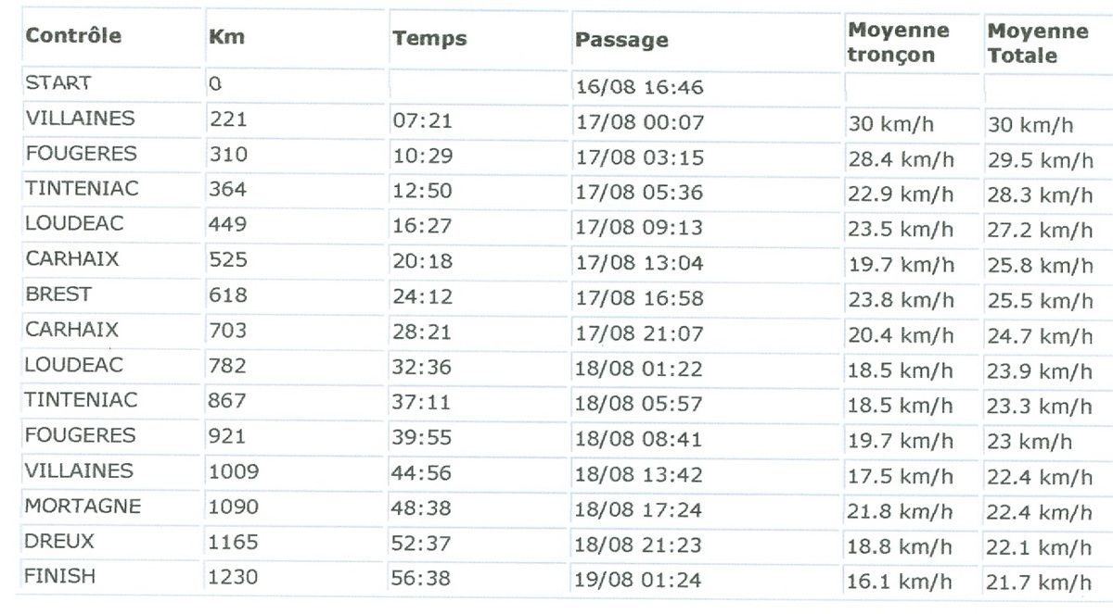Click the MORTAGNE control cell
The image size is (1113, 614).
[x=83, y=507]
